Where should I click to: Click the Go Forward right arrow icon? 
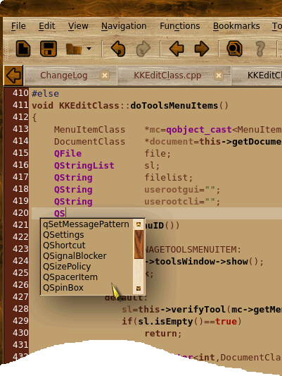tap(202, 49)
